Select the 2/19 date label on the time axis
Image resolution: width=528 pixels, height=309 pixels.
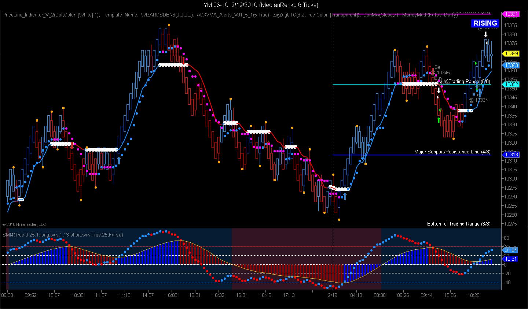333,295
